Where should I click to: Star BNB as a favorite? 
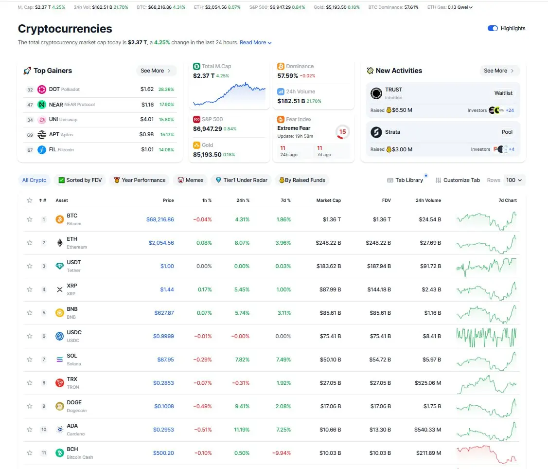(30, 313)
